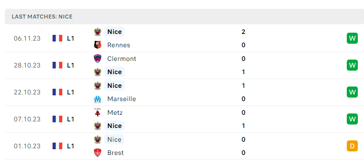Click the French flag on 01.10.23 row
Viewport: 364px width, 166px height.
coord(57,146)
